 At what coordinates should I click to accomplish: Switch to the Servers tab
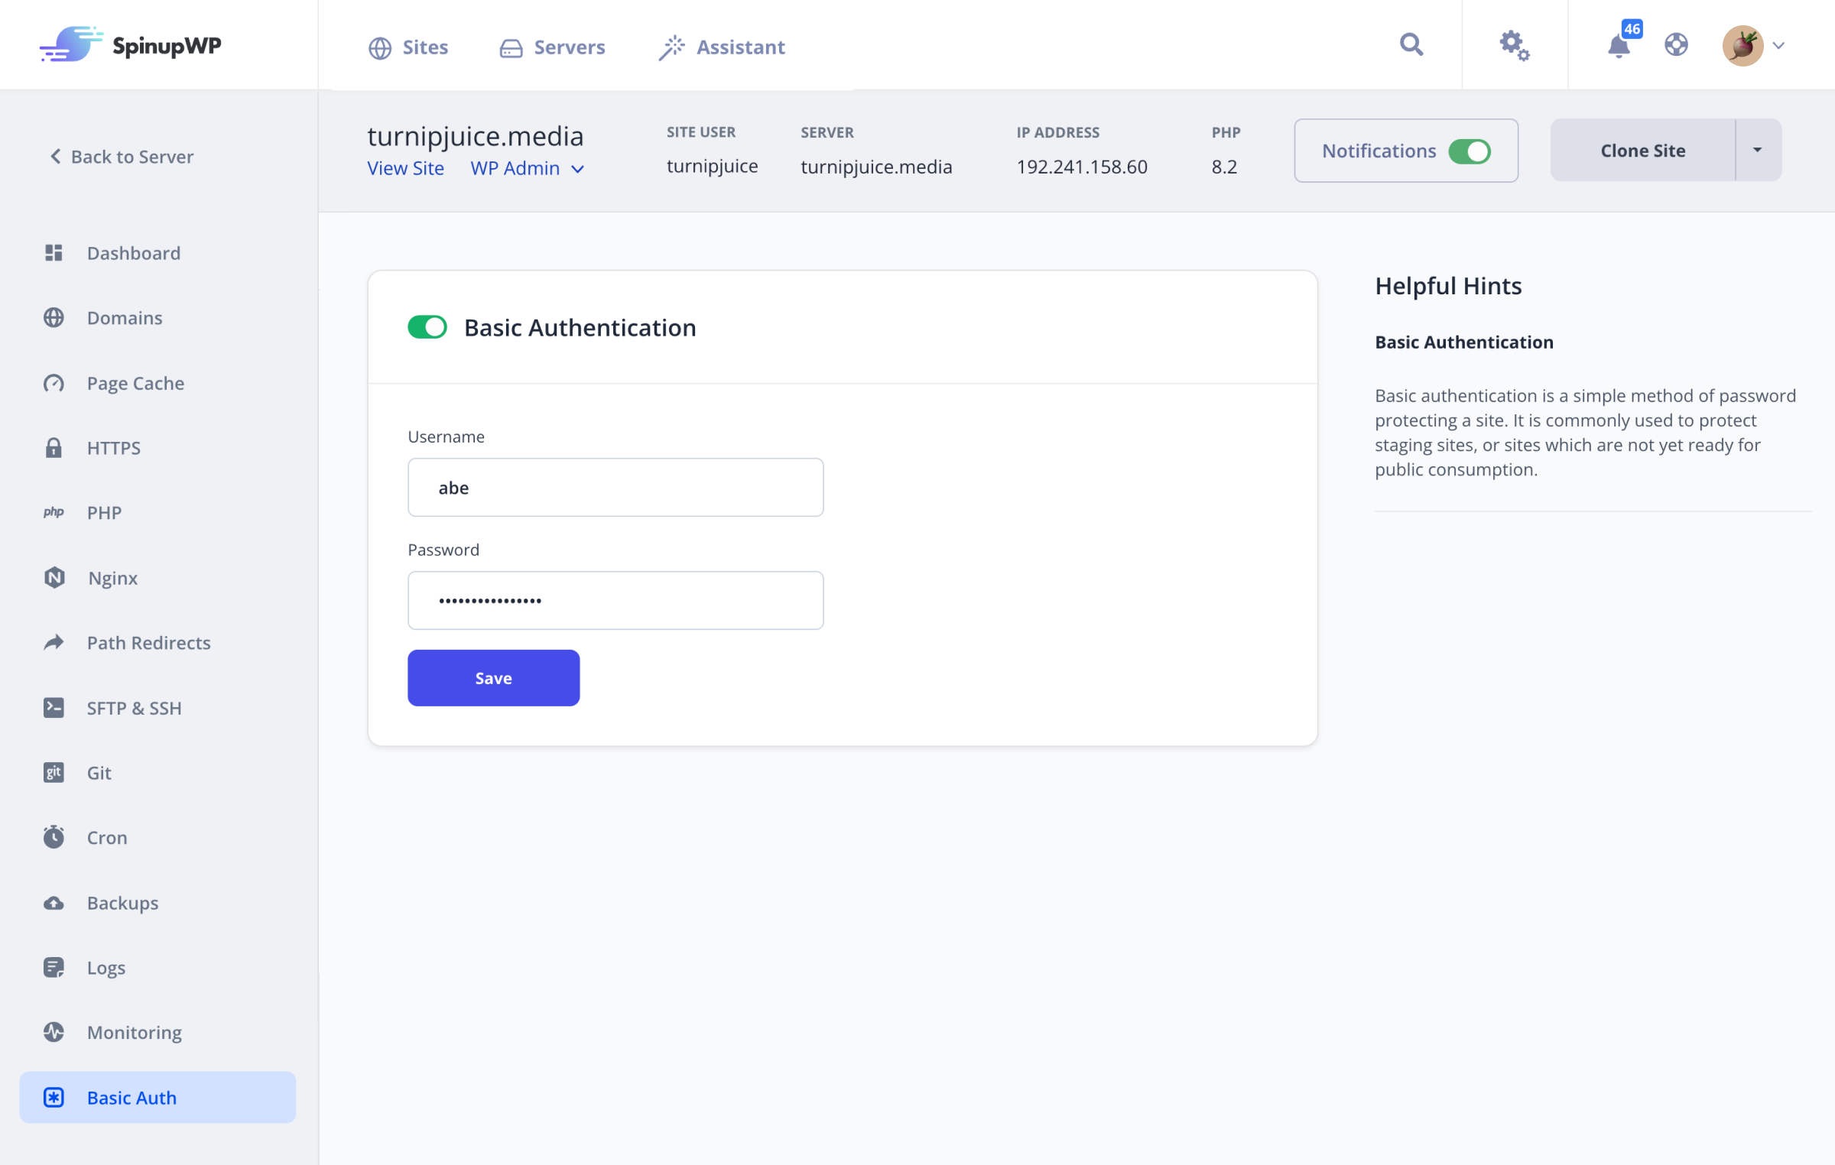tap(552, 47)
